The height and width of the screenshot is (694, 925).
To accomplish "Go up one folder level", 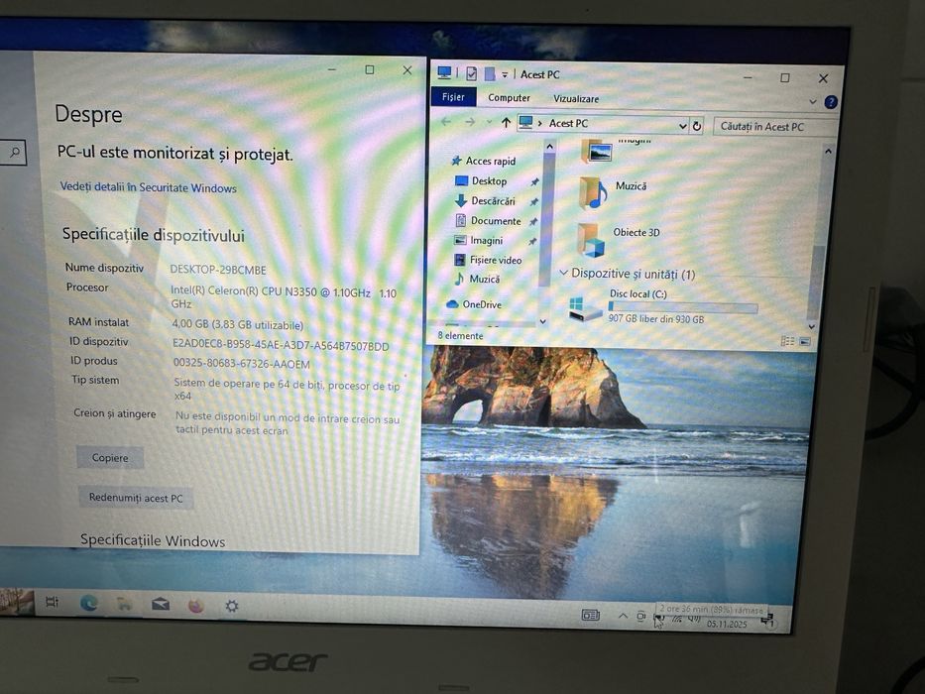I will click(506, 123).
